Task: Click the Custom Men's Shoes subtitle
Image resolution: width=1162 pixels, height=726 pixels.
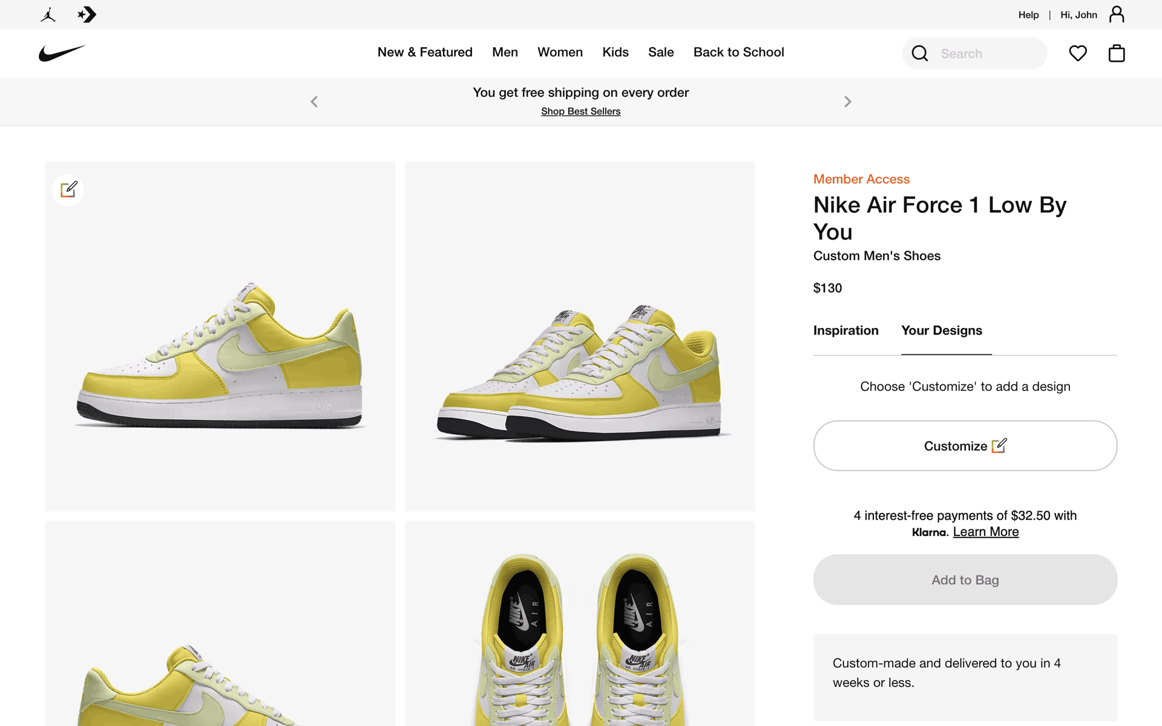Action: (x=876, y=256)
